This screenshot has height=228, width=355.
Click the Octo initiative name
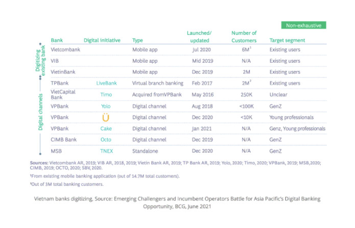(x=106, y=140)
